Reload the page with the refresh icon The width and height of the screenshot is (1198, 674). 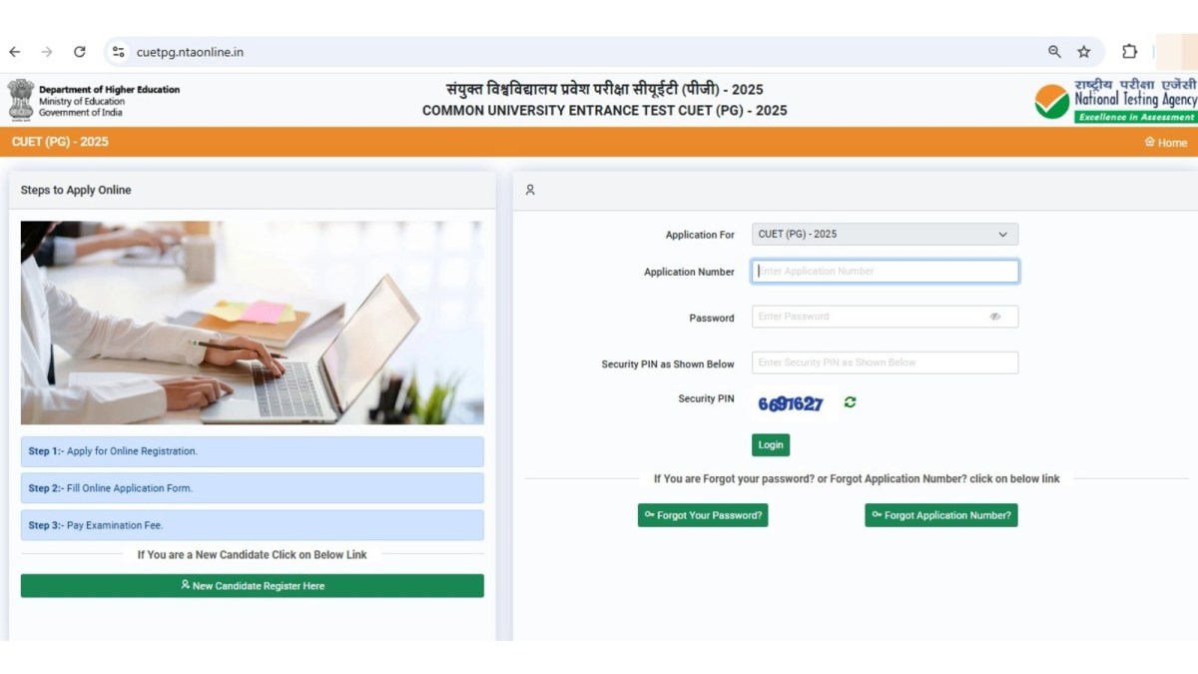point(80,52)
